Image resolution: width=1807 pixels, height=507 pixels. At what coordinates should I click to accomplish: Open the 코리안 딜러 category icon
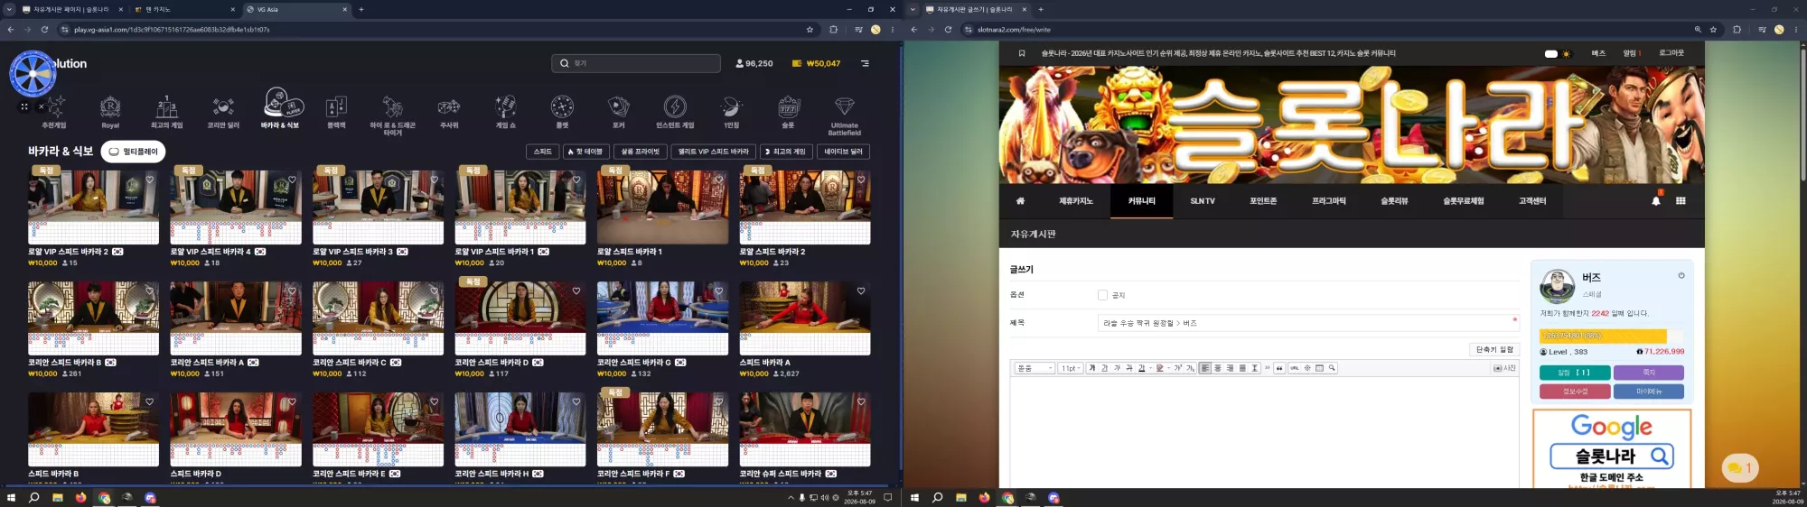(x=223, y=107)
